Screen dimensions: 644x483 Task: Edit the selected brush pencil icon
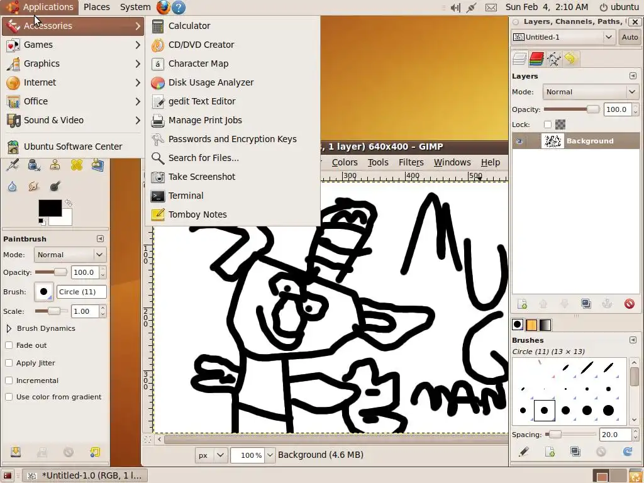point(523,452)
